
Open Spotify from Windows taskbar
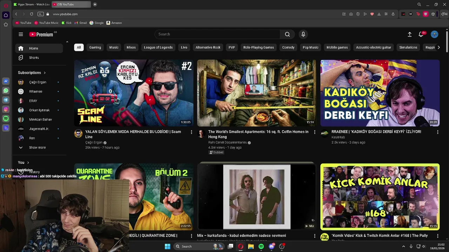tap(261, 246)
